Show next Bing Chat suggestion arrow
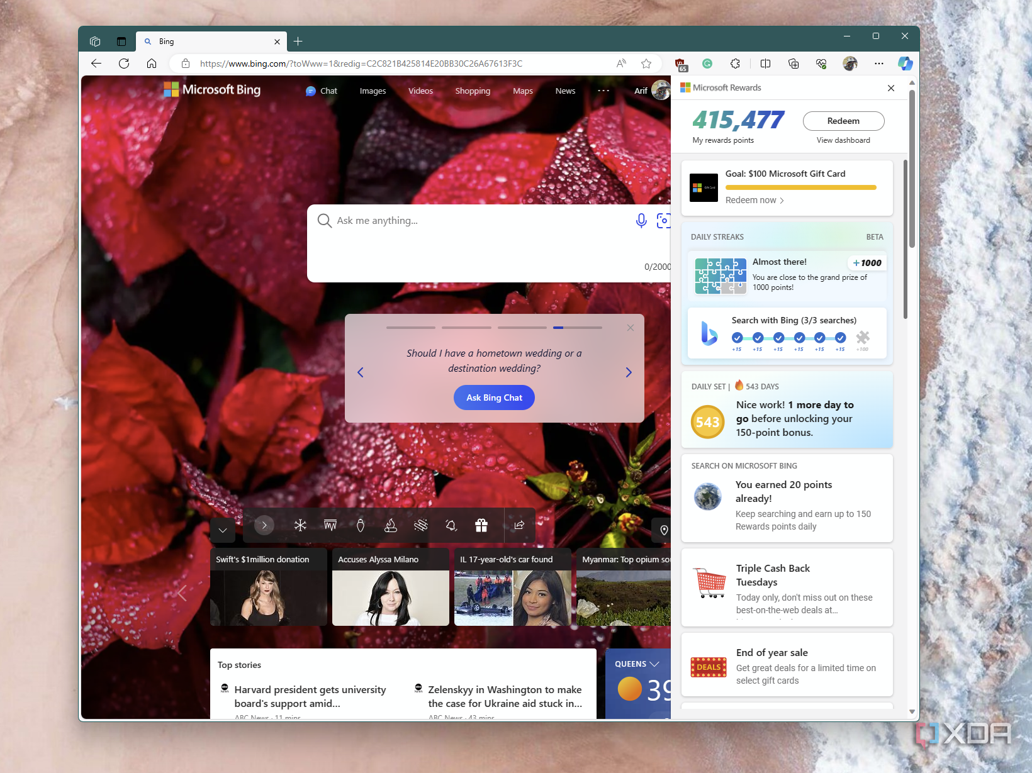This screenshot has width=1032, height=773. point(628,372)
